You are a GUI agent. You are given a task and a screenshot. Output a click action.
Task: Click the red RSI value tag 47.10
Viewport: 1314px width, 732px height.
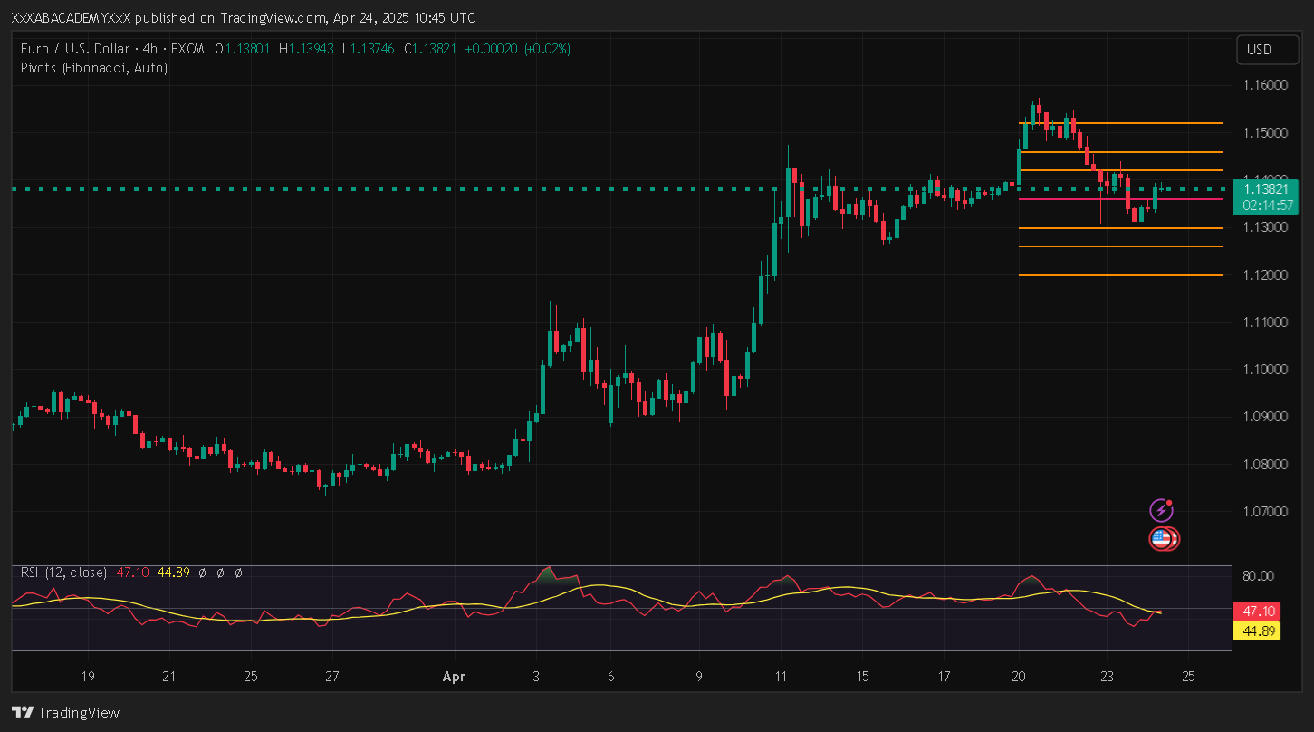1255,612
